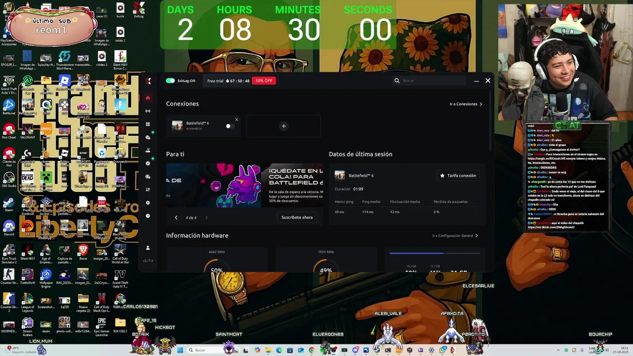The width and height of the screenshot is (633, 356).
Task: Select the Project Zomboid desktop shortcut
Action: 28,205
